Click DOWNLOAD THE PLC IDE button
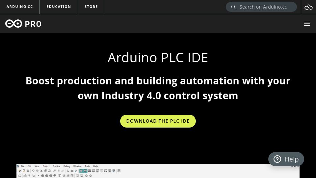The image size is (316, 178). [x=158, y=121]
